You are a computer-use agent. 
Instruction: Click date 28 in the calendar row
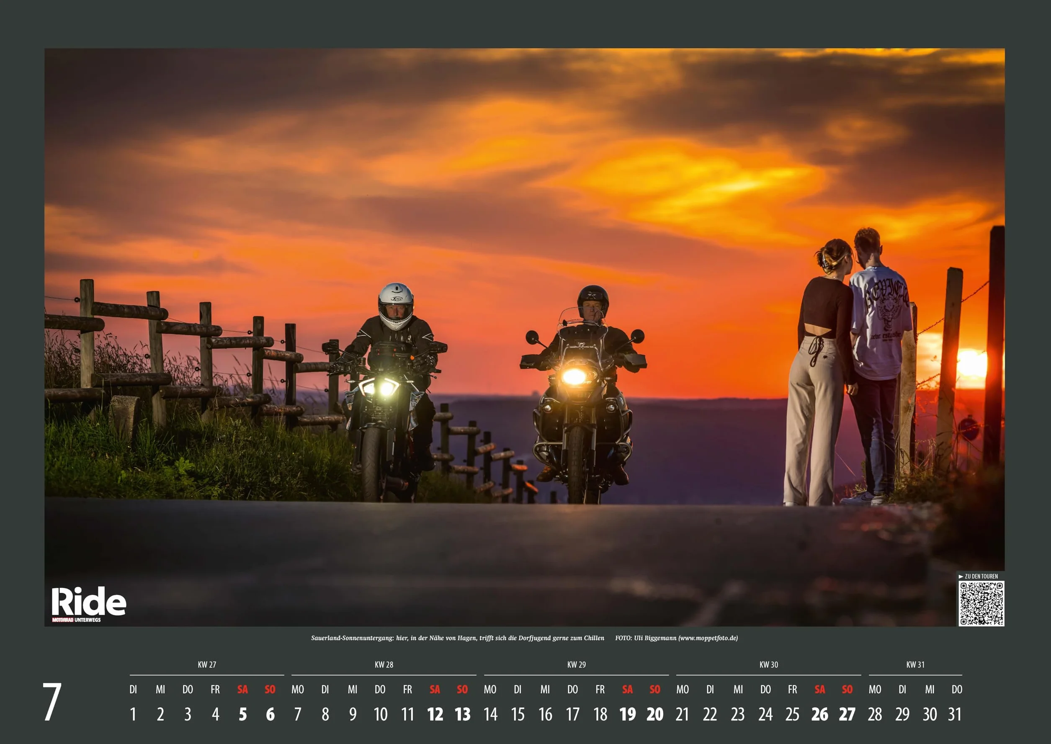(x=875, y=715)
